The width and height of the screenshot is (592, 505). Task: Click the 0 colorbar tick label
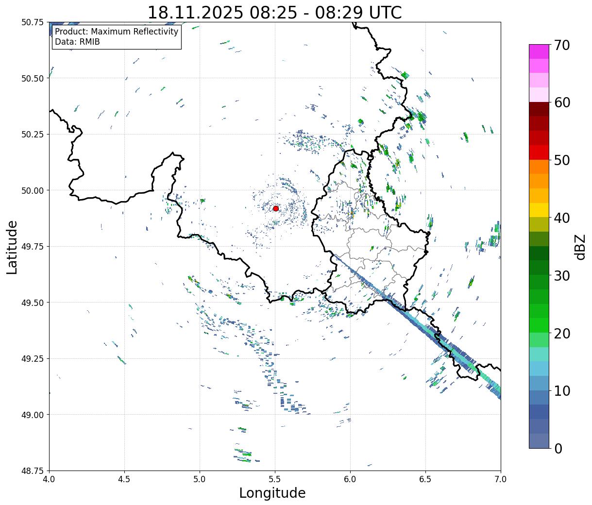[x=558, y=448]
